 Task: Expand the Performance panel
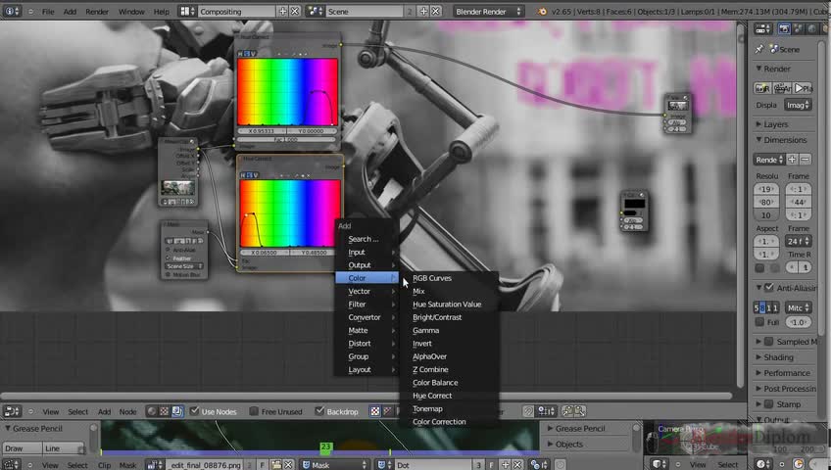coord(758,373)
